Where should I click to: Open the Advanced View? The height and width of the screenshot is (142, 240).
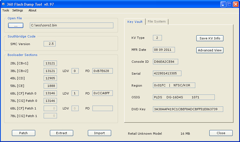click(210, 50)
